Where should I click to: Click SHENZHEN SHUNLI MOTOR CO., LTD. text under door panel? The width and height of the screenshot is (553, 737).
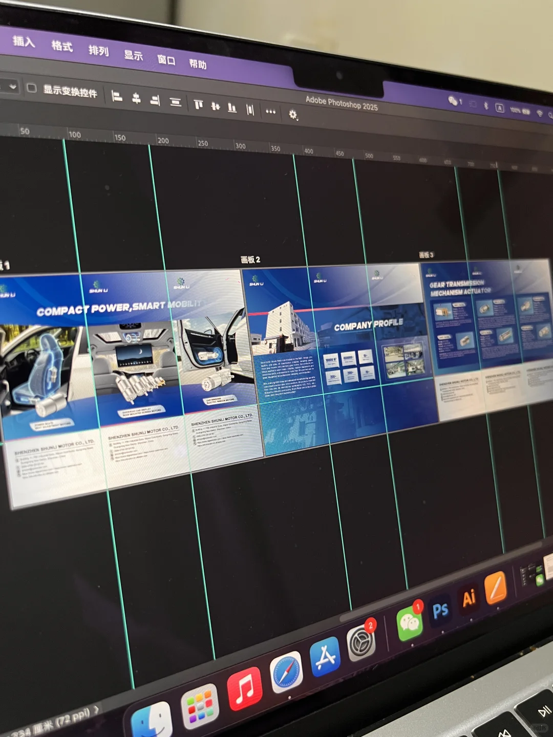(x=222, y=420)
